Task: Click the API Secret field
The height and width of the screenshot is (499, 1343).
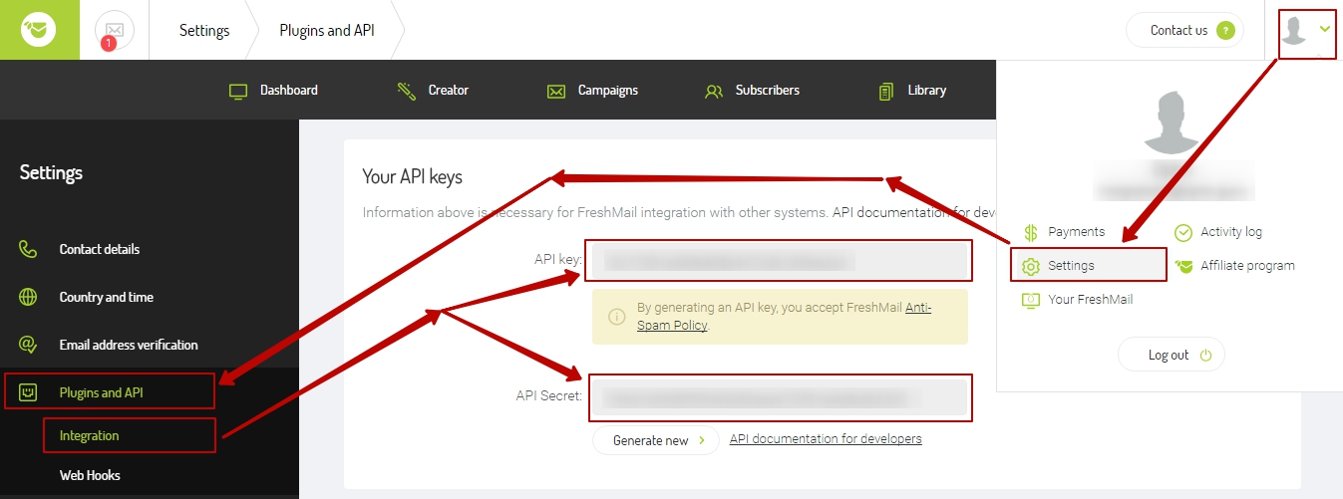Action: tap(781, 397)
